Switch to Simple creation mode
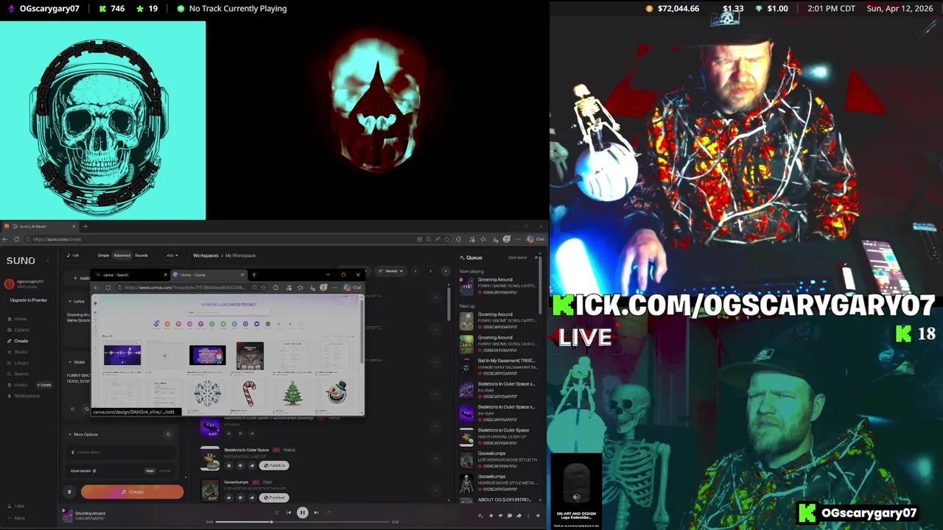 [103, 255]
